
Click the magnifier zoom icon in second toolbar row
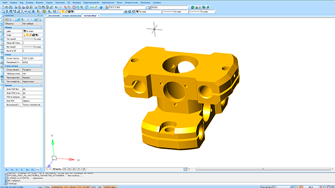(49, 12)
